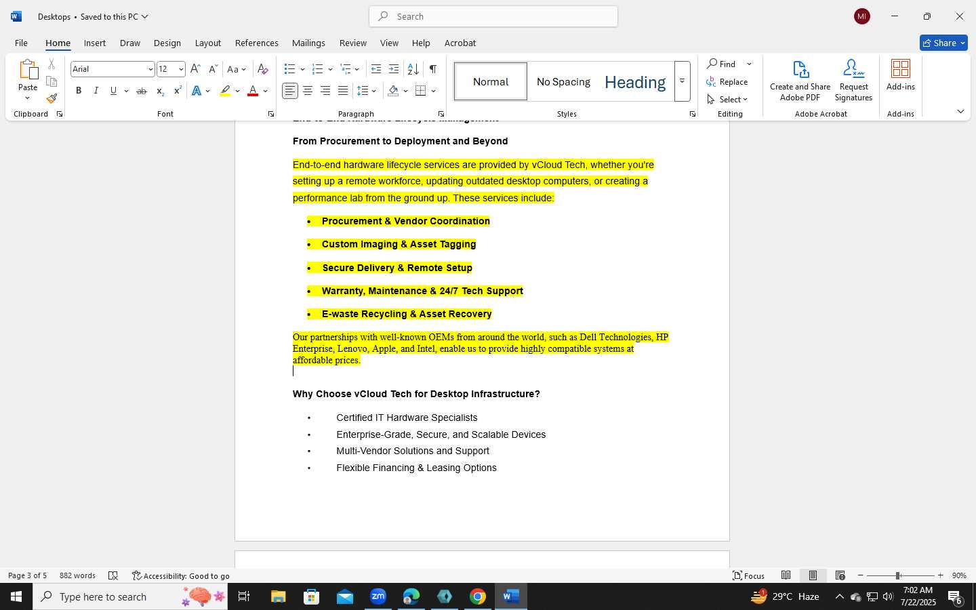
Task: Apply the Normal style
Action: tap(491, 81)
